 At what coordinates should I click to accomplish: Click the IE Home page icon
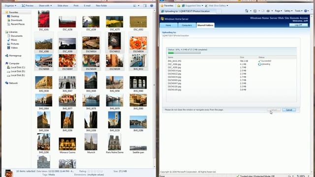click(247, 11)
